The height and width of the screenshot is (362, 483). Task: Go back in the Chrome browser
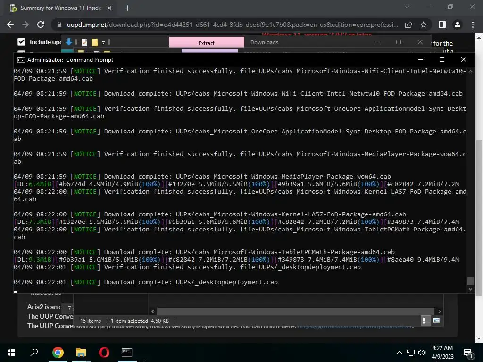click(10, 25)
